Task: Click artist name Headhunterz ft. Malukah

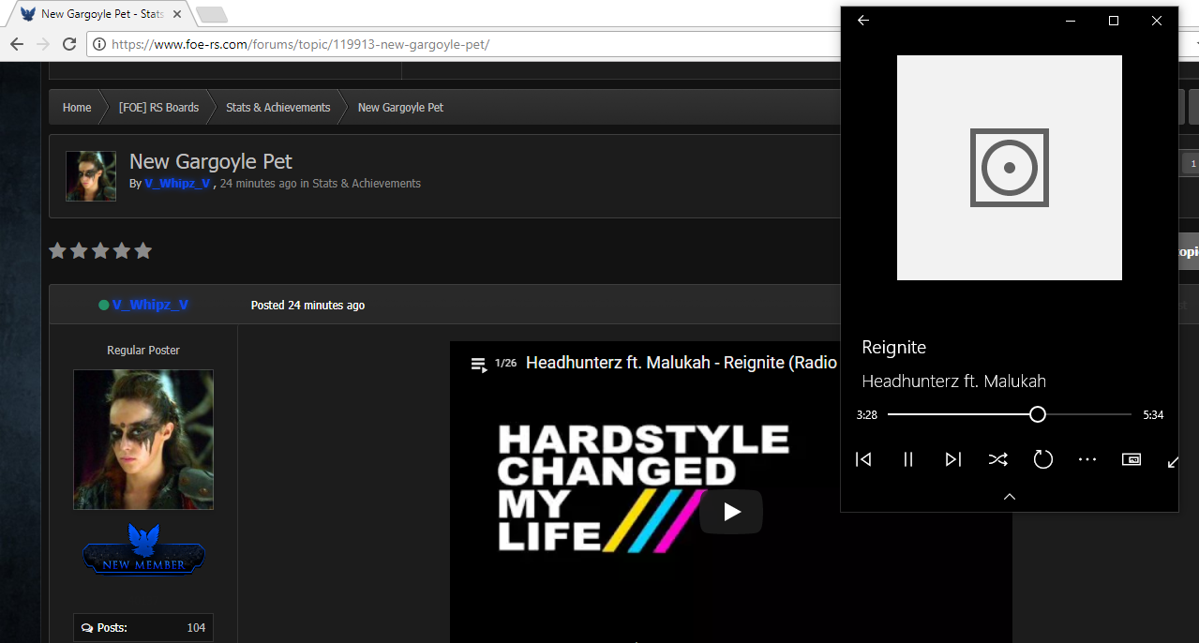Action: coord(953,381)
